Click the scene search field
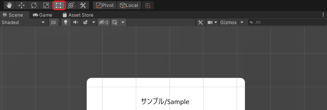327x110 pixels. 287,22
